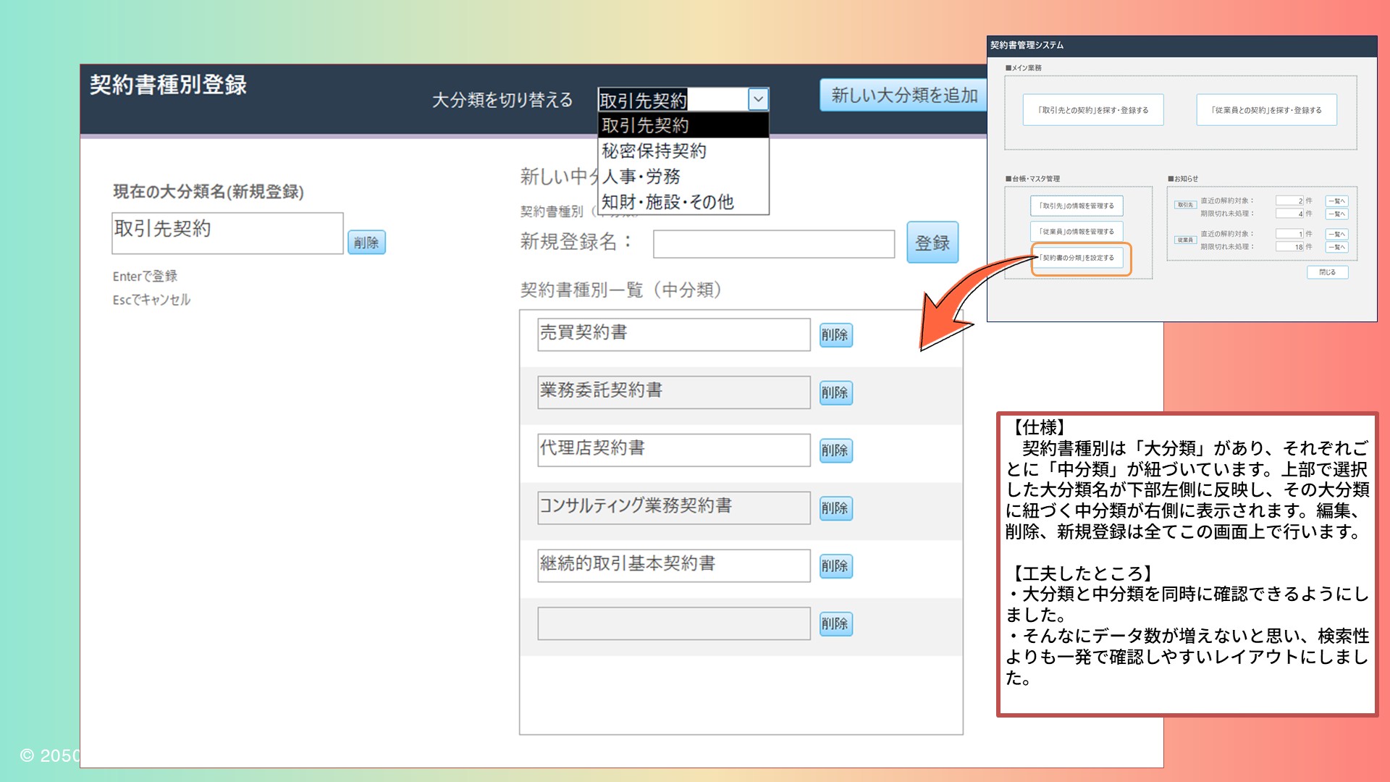This screenshot has width=1390, height=782.
Task: Click the 新規登録名 text field
Action: point(773,244)
